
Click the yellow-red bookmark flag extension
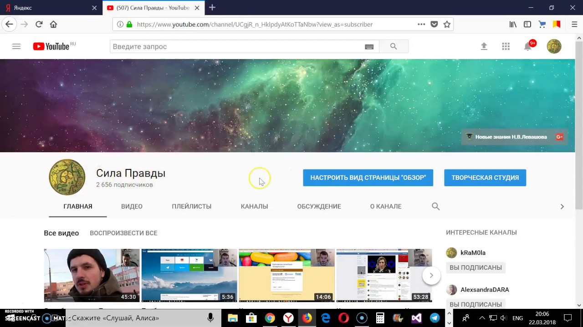557,24
